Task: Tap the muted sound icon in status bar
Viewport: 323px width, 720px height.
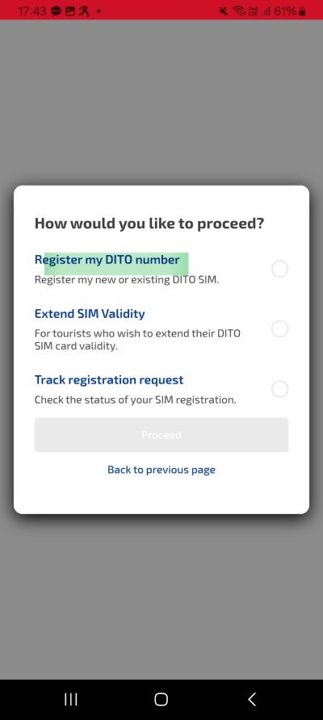Action: point(224,11)
